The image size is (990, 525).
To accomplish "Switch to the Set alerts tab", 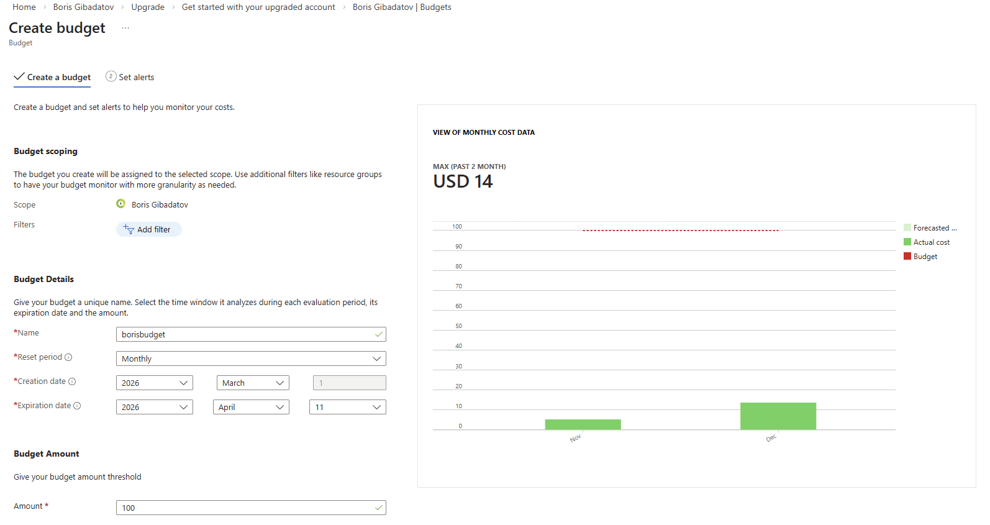I will coord(136,77).
